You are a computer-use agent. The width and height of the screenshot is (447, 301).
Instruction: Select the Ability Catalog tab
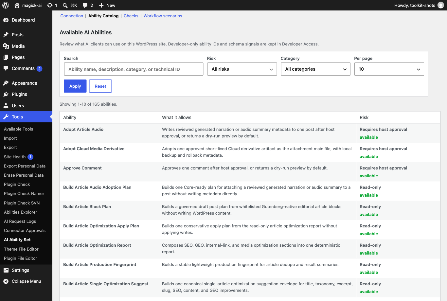point(103,16)
